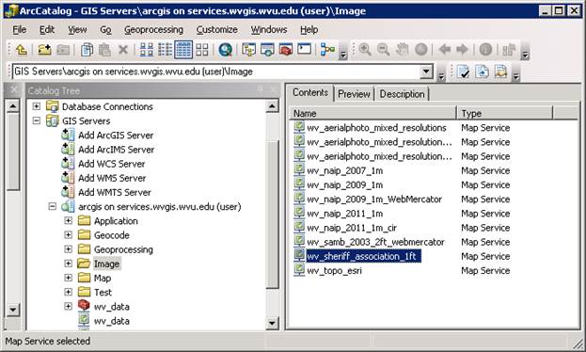Click the Connect To Folder icon
The image size is (586, 352).
point(44,49)
